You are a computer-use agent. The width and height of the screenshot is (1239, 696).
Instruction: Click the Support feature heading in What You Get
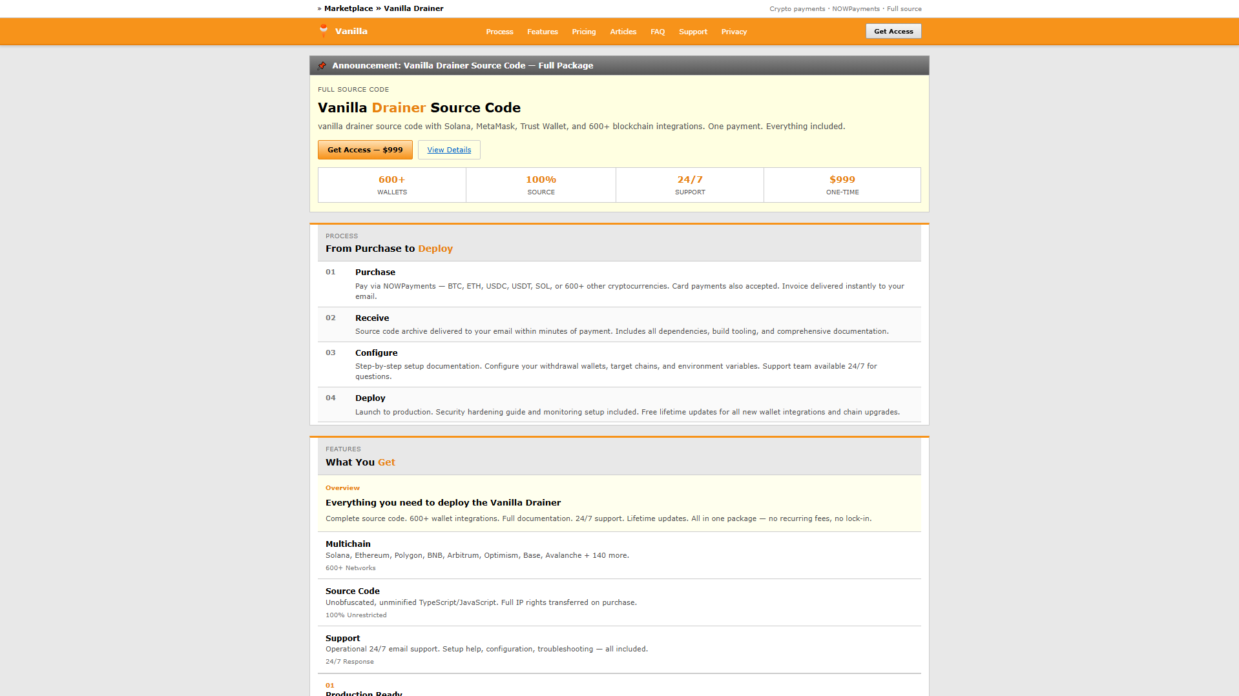coord(342,639)
